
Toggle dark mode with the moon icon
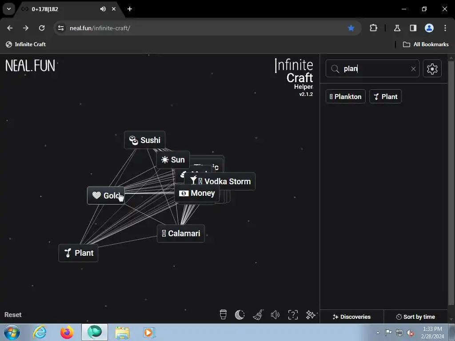tap(239, 315)
